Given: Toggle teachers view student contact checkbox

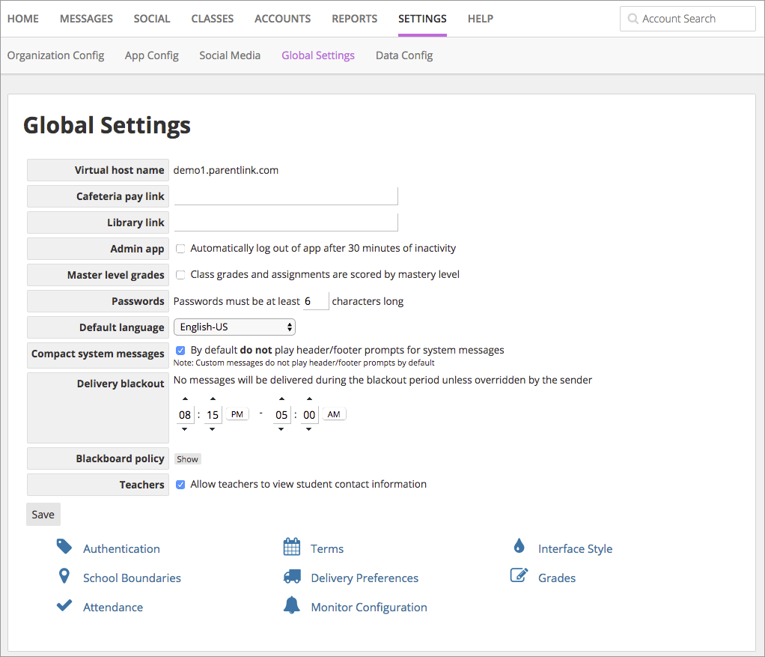Looking at the screenshot, I should (x=180, y=485).
